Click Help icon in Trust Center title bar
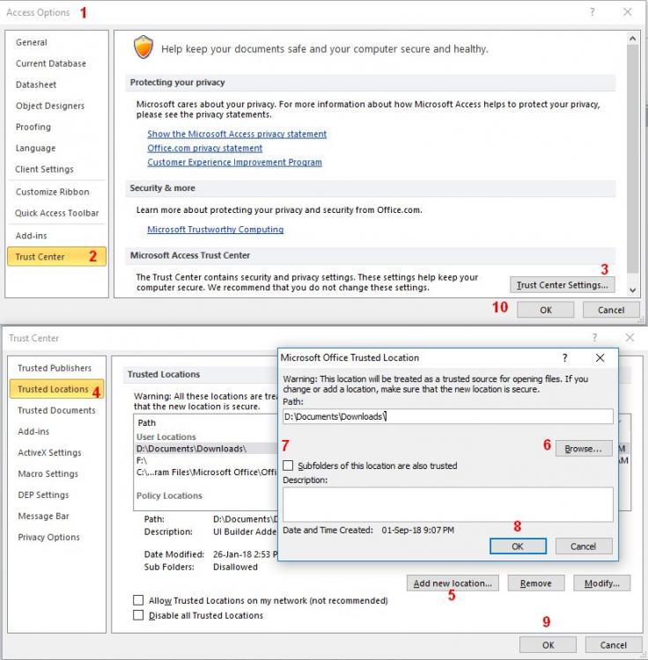Screen dimensions: 648x660 point(594,338)
